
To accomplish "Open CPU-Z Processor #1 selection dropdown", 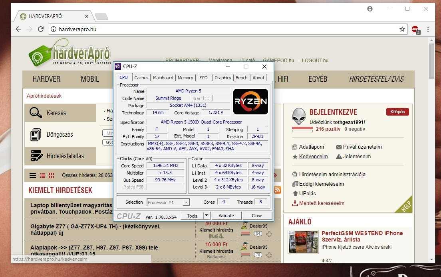I will tap(168, 202).
